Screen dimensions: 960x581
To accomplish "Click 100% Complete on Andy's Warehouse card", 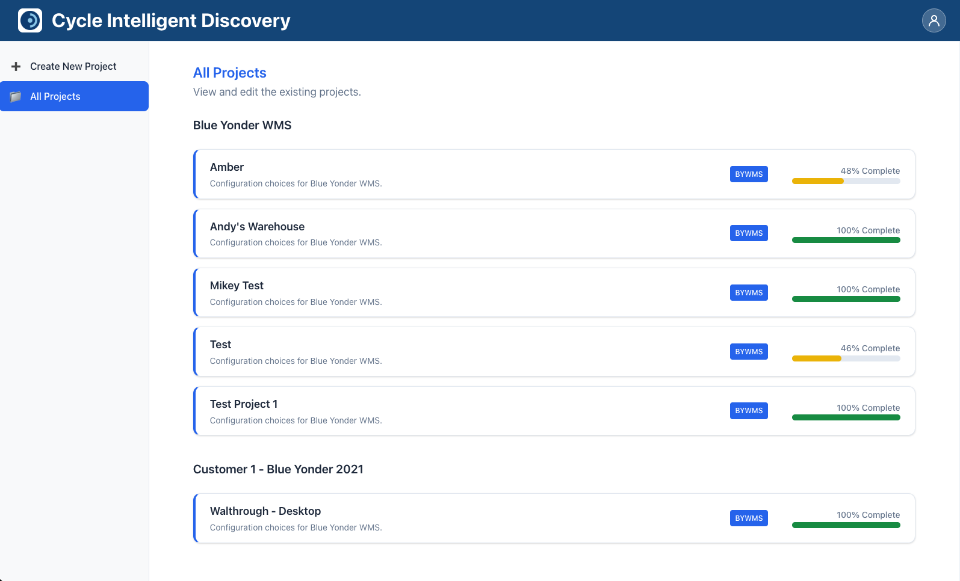I will pyautogui.click(x=869, y=230).
